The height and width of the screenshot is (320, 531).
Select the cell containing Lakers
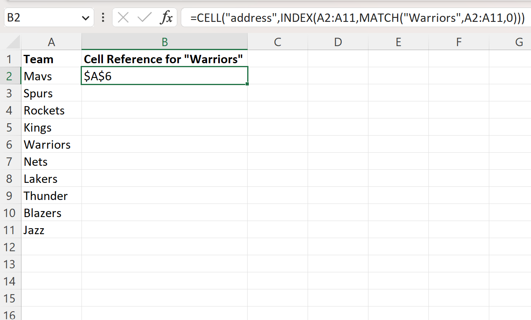(52, 178)
